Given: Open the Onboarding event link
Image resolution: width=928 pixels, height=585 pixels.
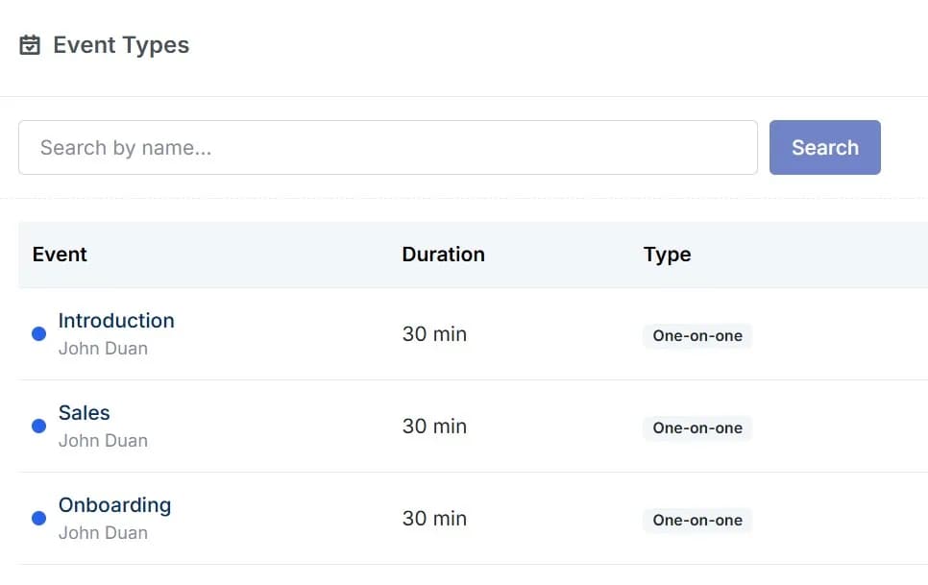Looking at the screenshot, I should (x=115, y=505).
